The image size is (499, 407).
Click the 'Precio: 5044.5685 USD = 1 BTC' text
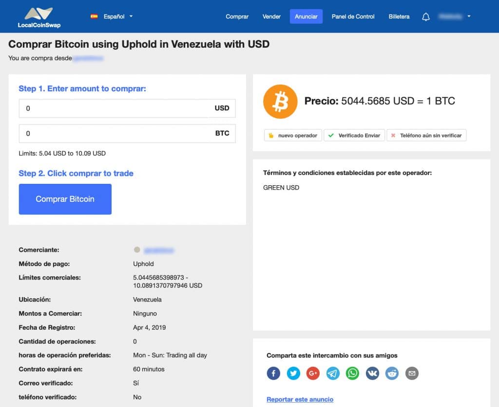click(380, 101)
